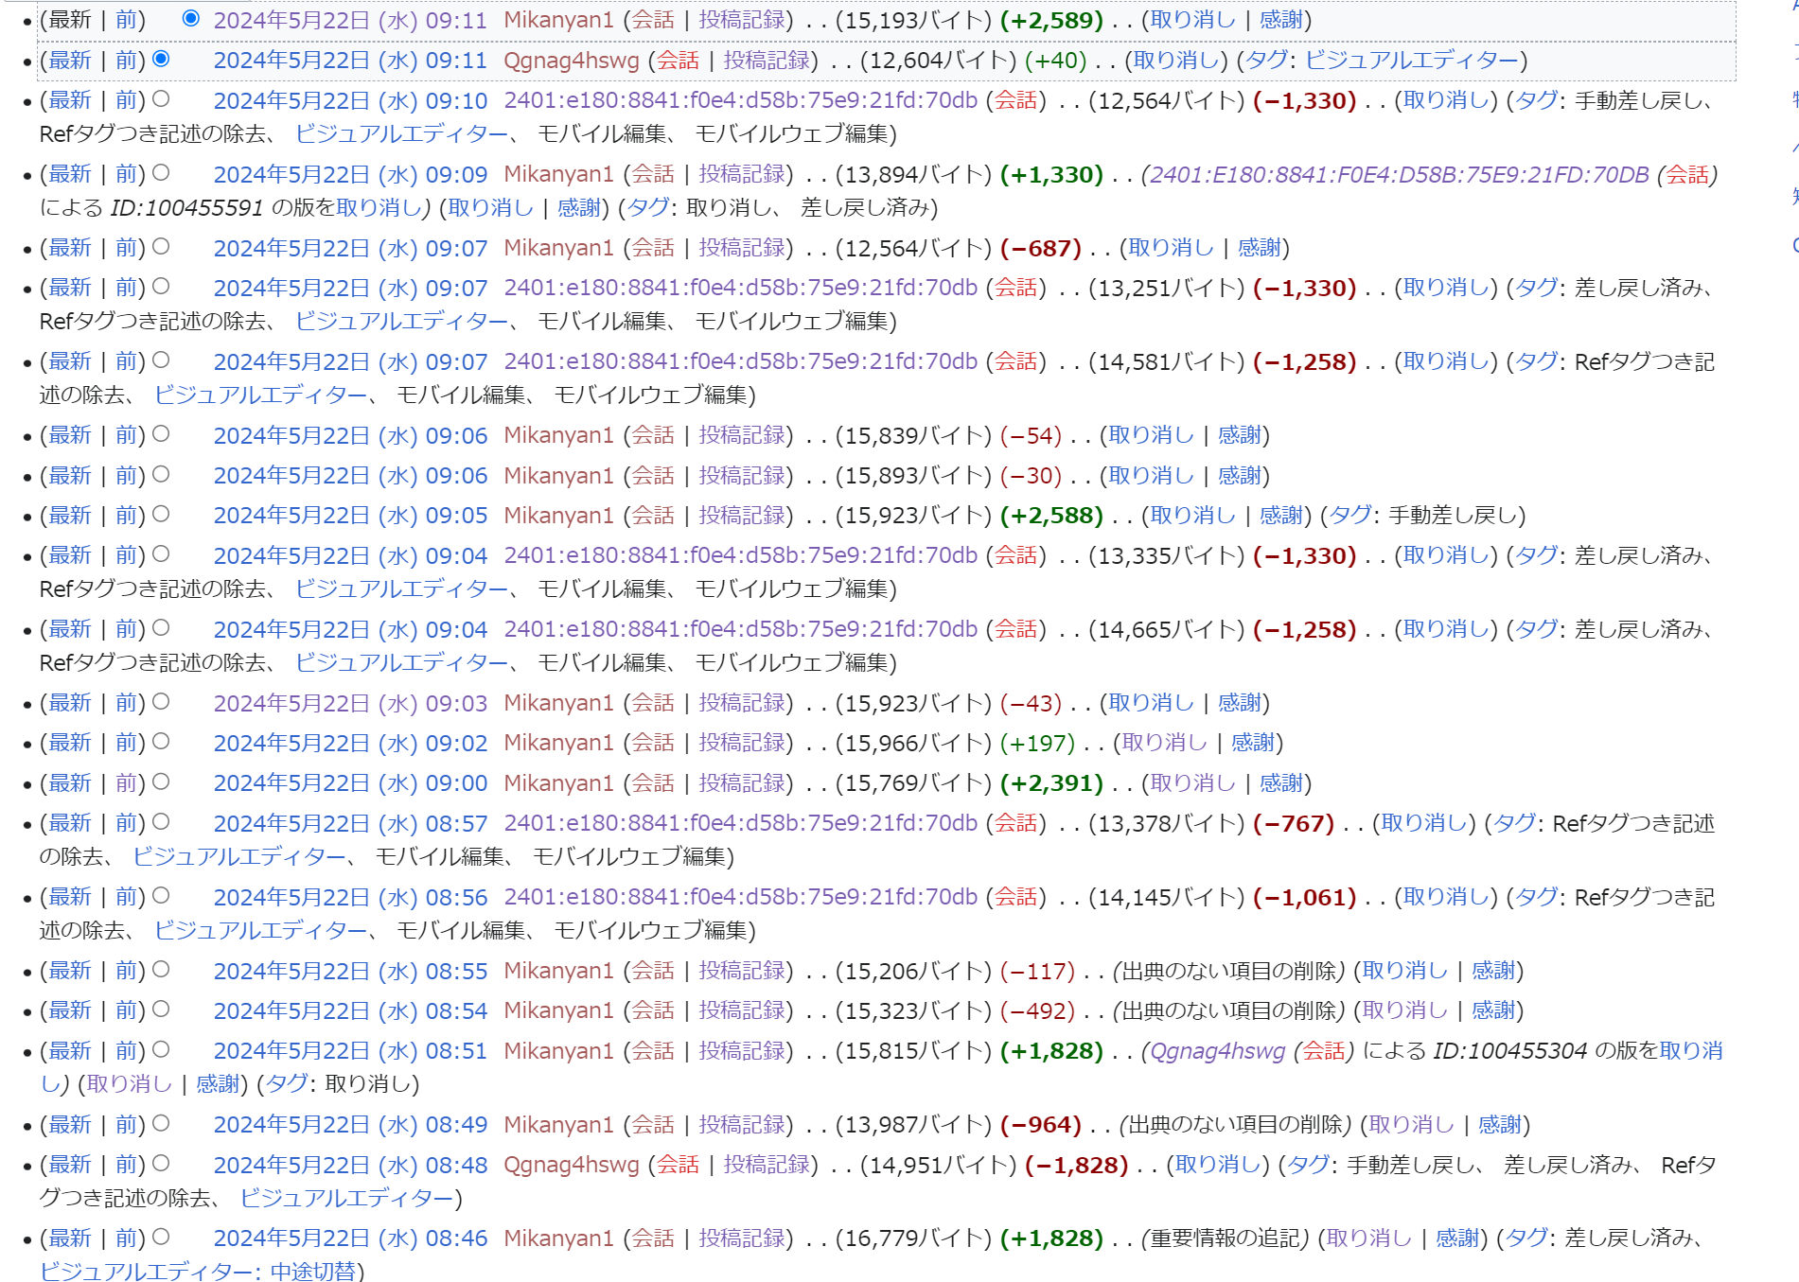Image resolution: width=1799 pixels, height=1282 pixels.
Task: Click selected radio on Mikanyan1 15,193バイト row
Action: (x=191, y=18)
